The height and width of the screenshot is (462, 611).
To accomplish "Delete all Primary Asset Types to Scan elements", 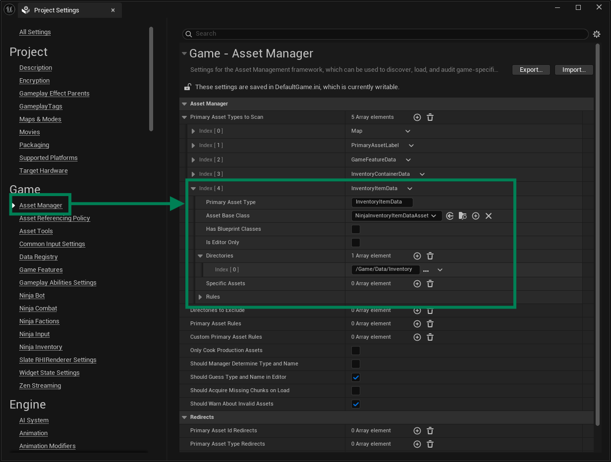I will 430,117.
